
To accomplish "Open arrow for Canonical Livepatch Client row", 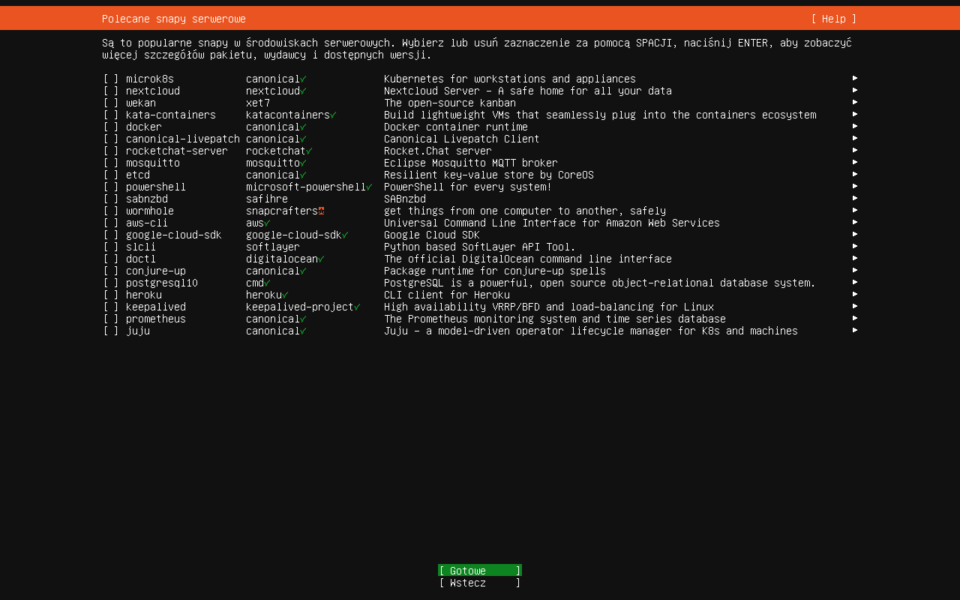I will (x=855, y=138).
